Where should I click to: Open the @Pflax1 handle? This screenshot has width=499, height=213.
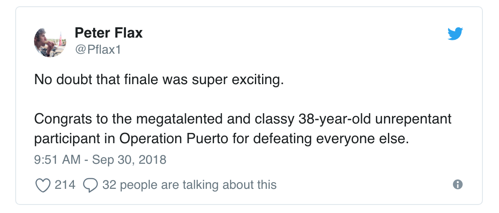pos(98,50)
